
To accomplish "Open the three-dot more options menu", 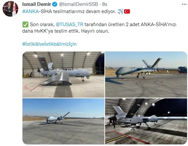I will (x=184, y=4).
